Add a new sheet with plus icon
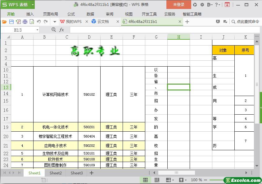 pos(92,173)
